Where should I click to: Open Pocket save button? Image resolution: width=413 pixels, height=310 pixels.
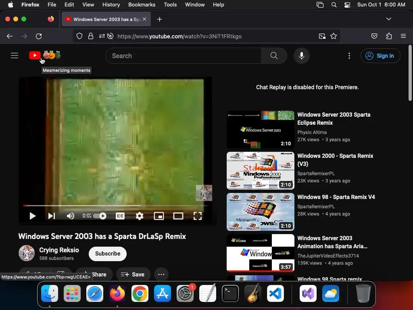[x=374, y=36]
